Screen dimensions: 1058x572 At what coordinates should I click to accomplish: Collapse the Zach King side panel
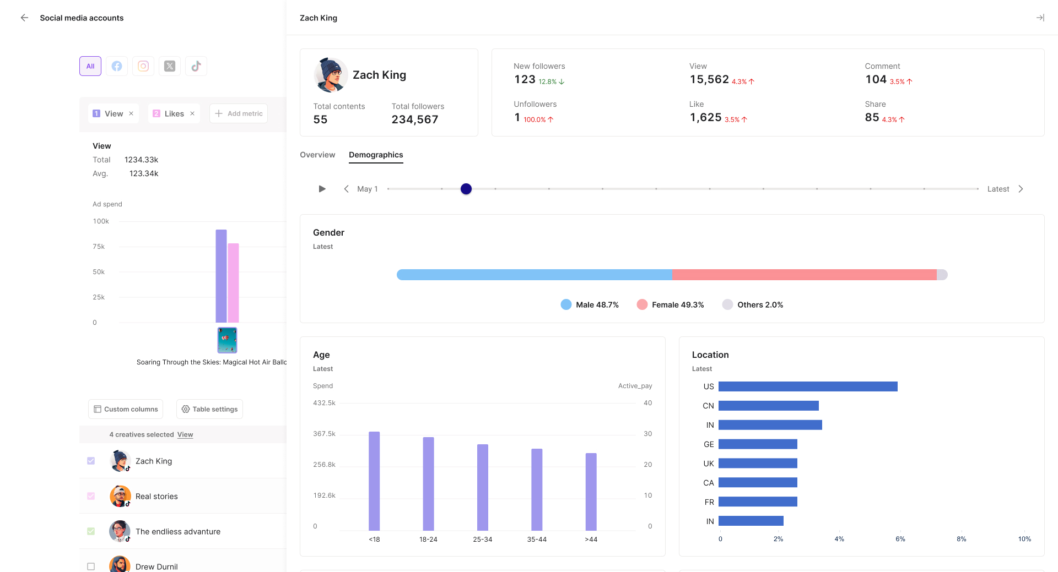pyautogui.click(x=1040, y=18)
